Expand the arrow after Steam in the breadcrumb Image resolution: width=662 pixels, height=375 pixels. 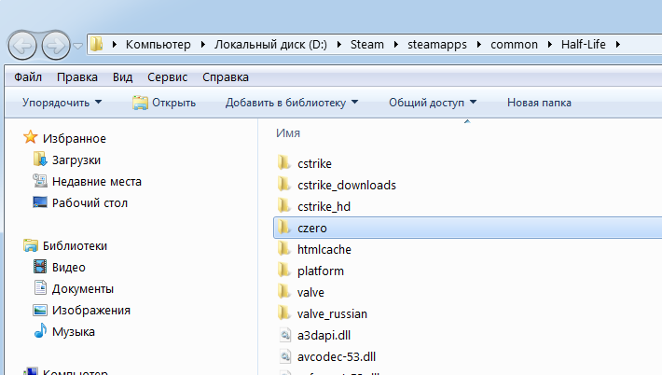[x=396, y=45]
